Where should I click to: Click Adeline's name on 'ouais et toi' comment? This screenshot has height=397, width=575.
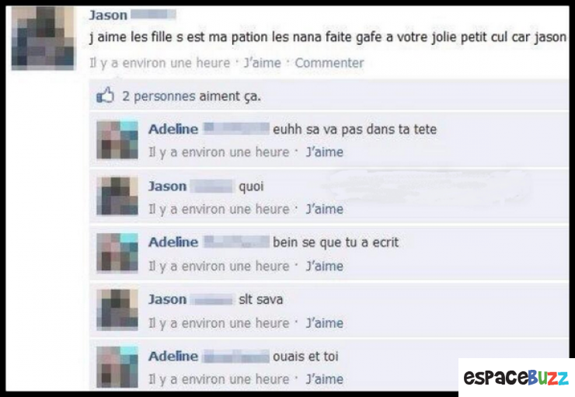[173, 356]
